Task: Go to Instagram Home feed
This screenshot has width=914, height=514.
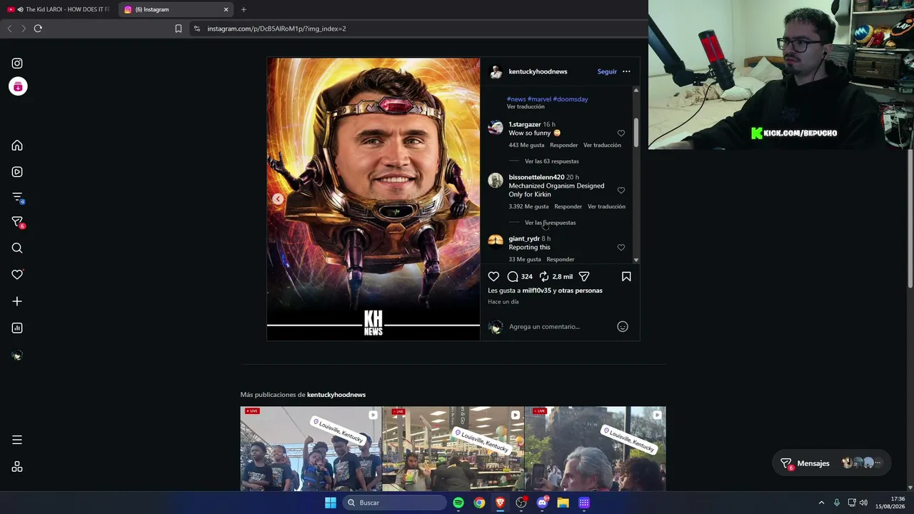Action: 17,146
